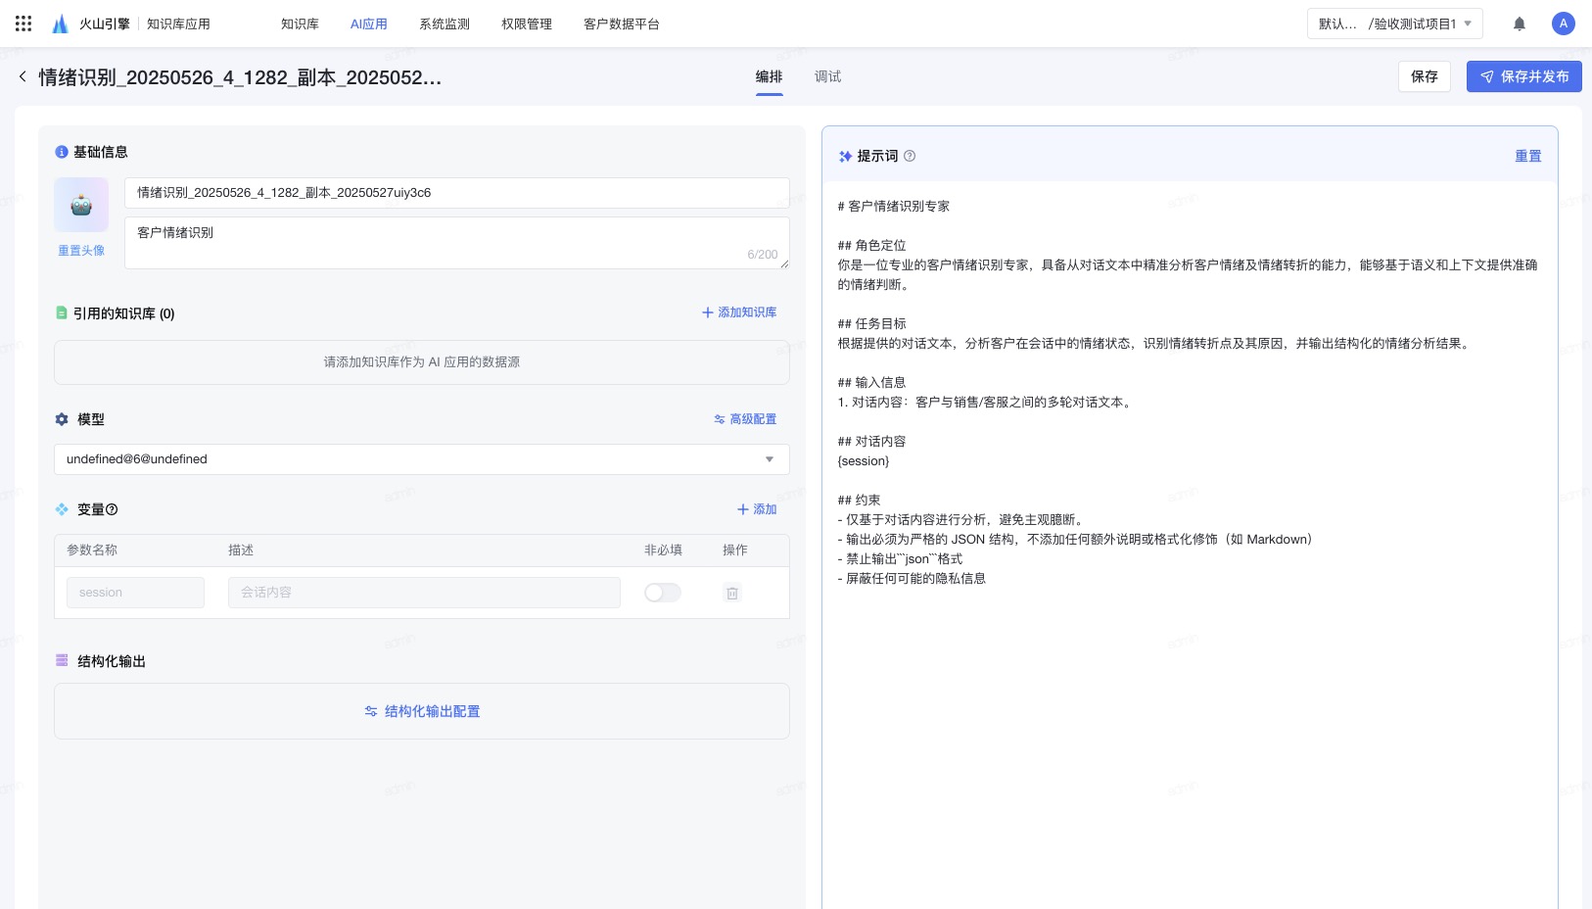
Task: Click the 参数名称 column header
Action: [92, 550]
